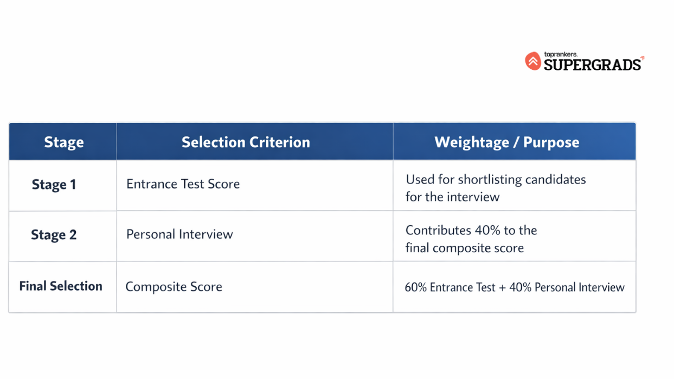Click the '40% Personal Interview' formula text
The width and height of the screenshot is (674, 380).
pos(567,287)
